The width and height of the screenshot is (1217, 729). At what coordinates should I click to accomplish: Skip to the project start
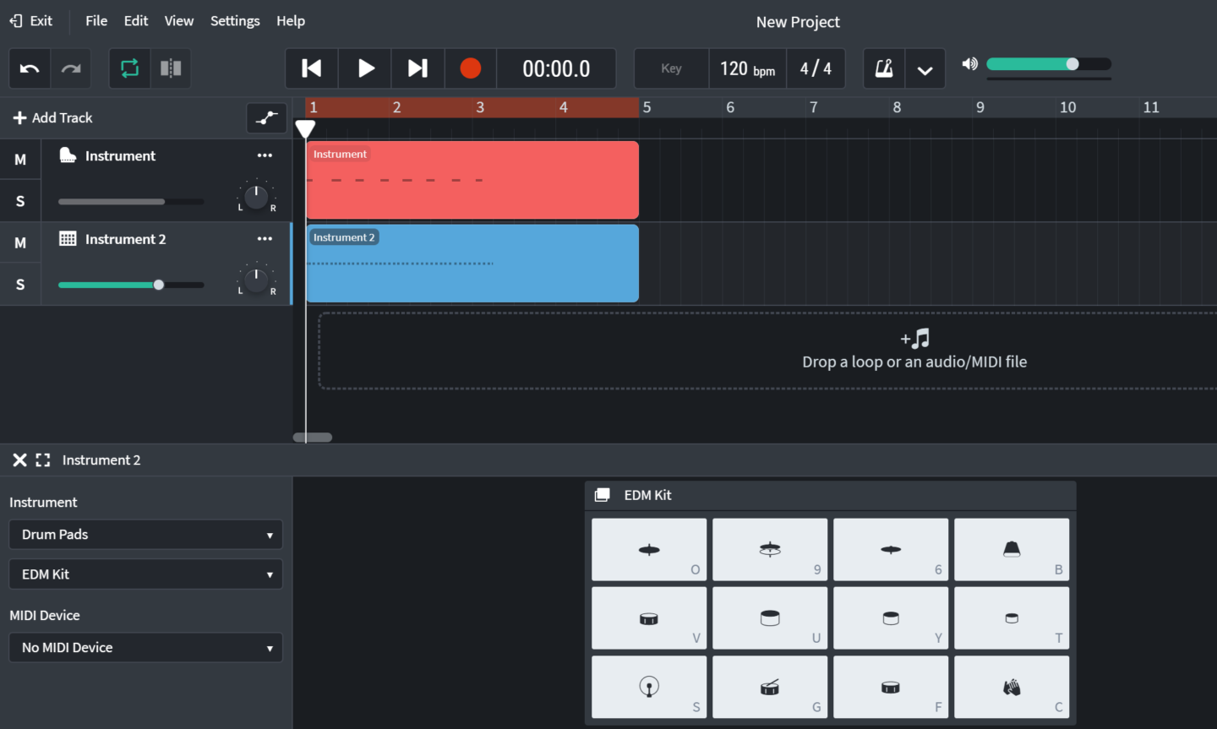[x=312, y=68]
